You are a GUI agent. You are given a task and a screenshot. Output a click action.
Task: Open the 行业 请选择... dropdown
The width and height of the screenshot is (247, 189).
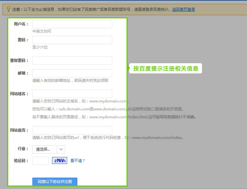coord(45,149)
